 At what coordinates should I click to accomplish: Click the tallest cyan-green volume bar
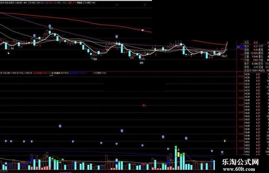176,158
